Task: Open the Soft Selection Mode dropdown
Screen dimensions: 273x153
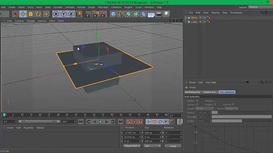Action: pyautogui.click(x=231, y=109)
